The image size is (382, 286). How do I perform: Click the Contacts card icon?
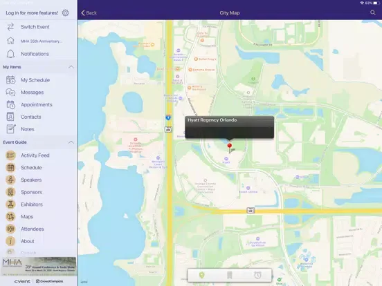click(x=10, y=117)
